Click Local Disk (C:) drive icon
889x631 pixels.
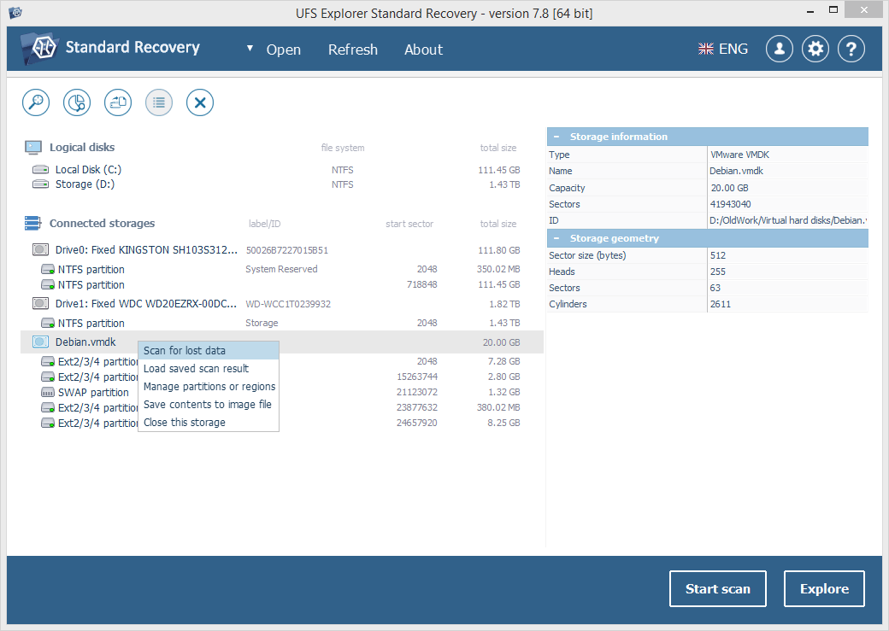(x=40, y=169)
